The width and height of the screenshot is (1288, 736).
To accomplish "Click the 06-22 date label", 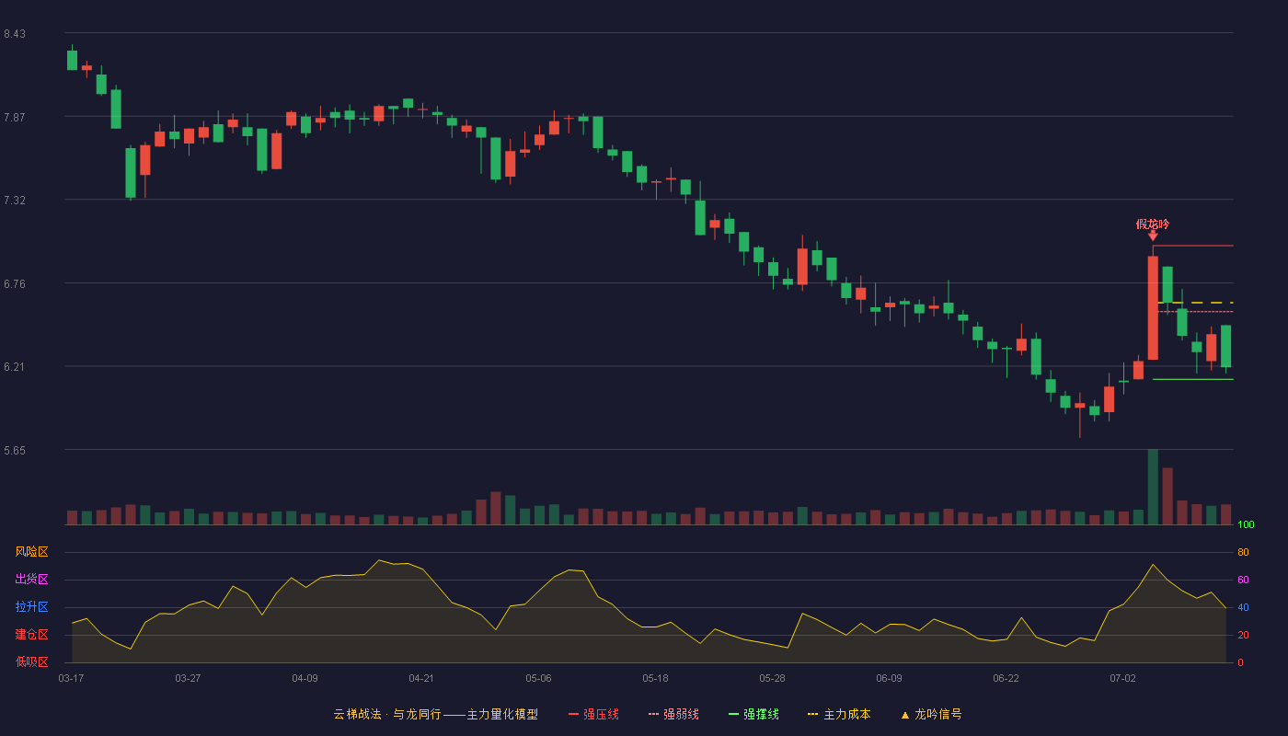I will [x=1006, y=678].
